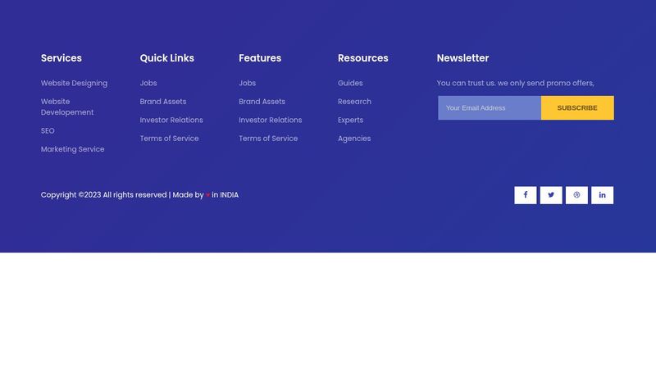
Task: Go to the Website Developement link
Action: pyautogui.click(x=67, y=107)
